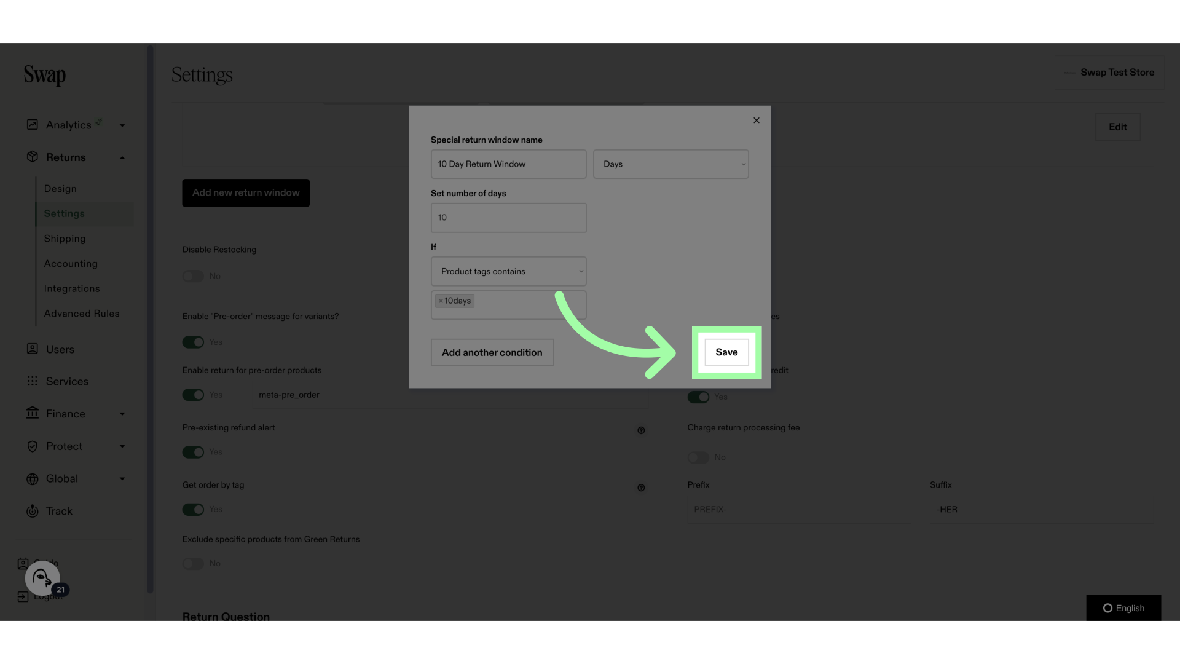Open the Product tags contains dropdown
Viewport: 1180px width, 664px height.
[508, 271]
